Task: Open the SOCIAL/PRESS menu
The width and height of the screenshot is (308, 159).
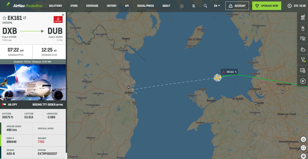Action: click(146, 6)
